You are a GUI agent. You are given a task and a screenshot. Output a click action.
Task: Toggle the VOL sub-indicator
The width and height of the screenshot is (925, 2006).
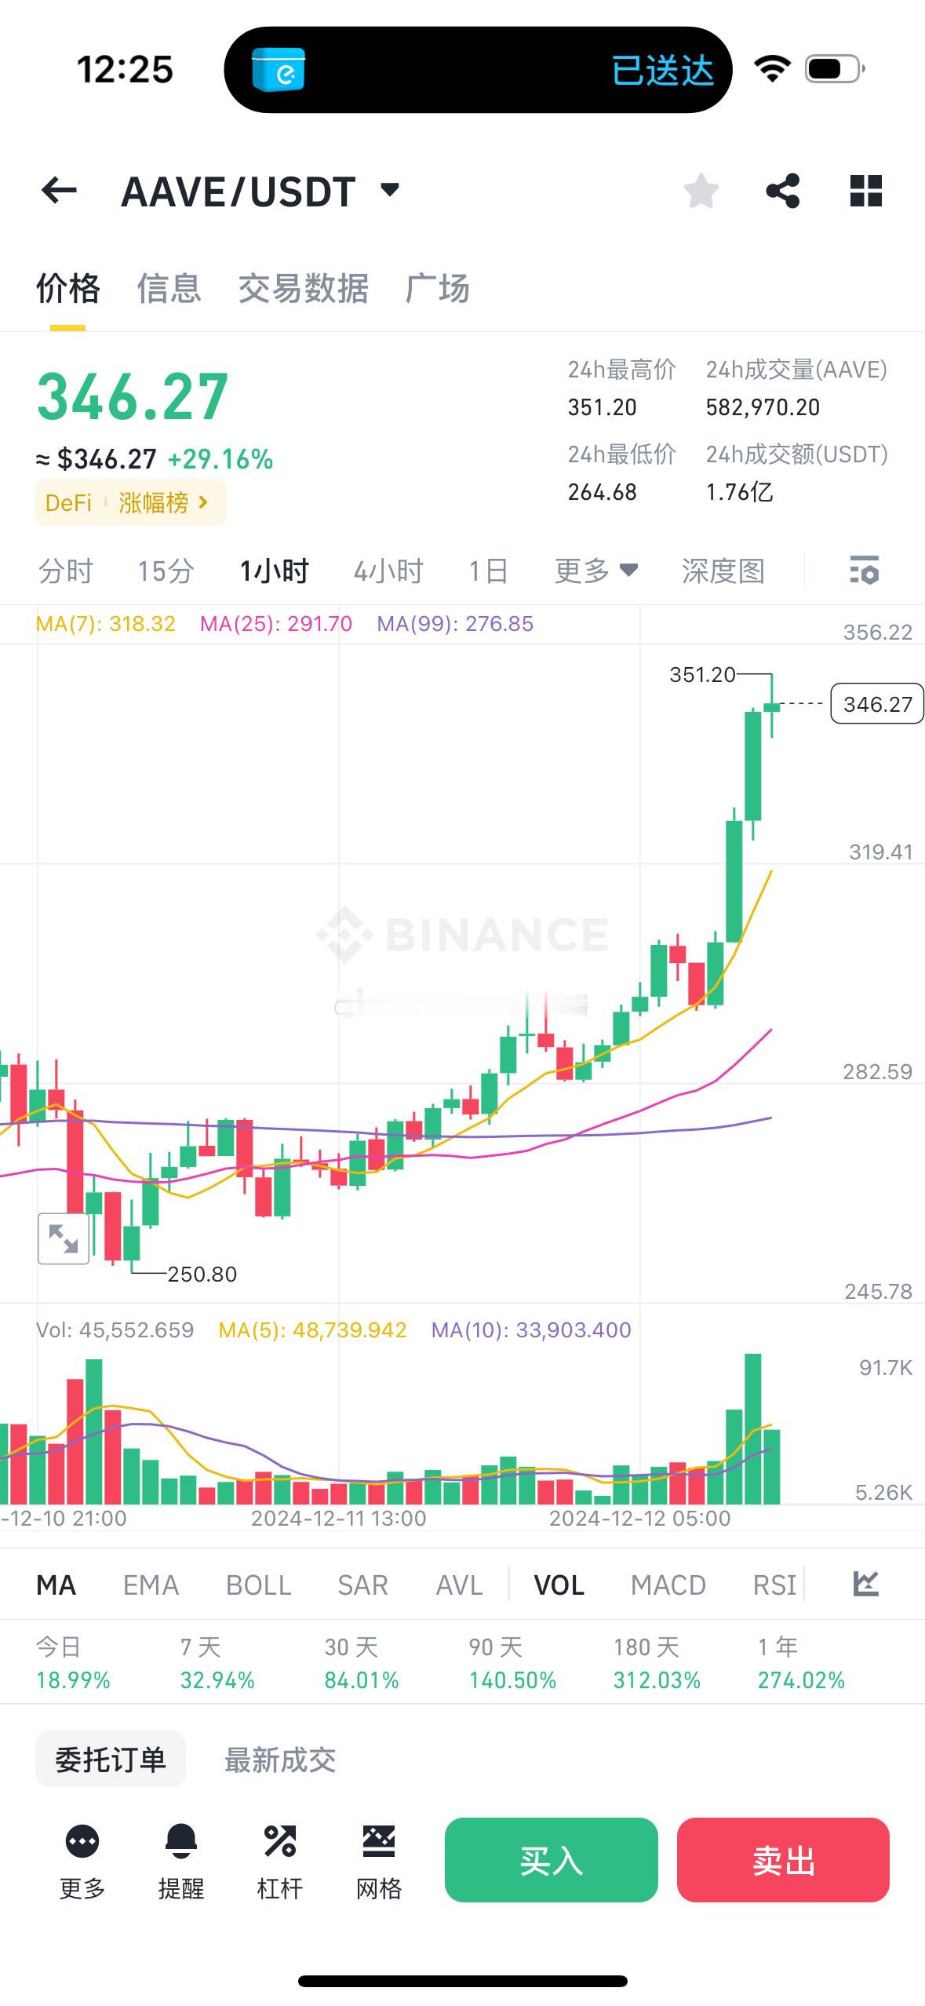559,1585
